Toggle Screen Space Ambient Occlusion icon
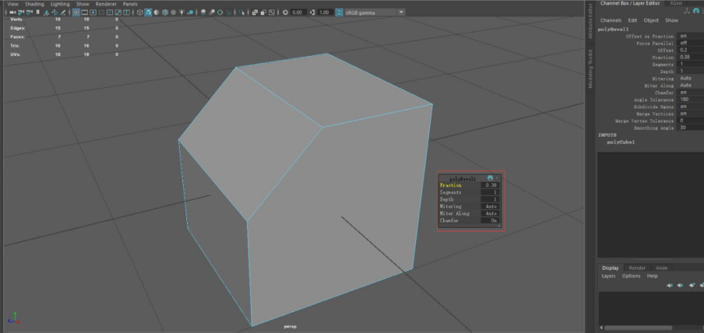 [x=203, y=12]
